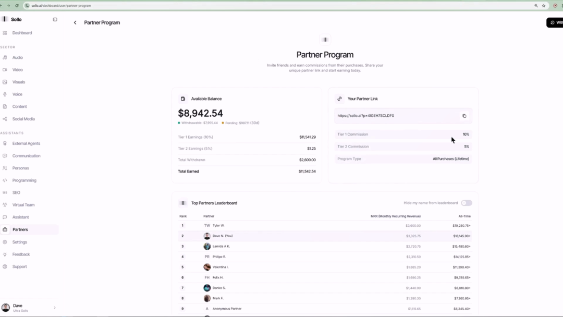Select the Partners menu item

click(29, 229)
